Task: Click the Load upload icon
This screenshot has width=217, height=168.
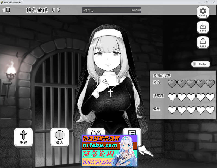Action: click(x=203, y=42)
